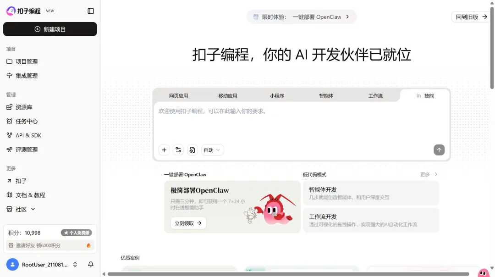Click the 积分: 10,998 points text
Screen dimensions: 495x277
pos(24,233)
